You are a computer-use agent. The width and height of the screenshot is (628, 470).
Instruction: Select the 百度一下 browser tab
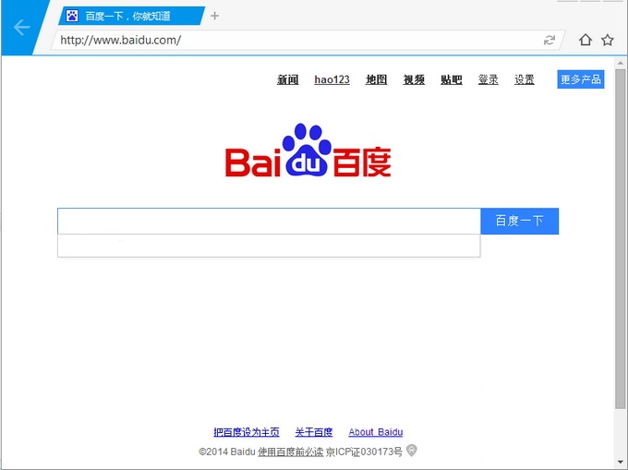click(130, 16)
